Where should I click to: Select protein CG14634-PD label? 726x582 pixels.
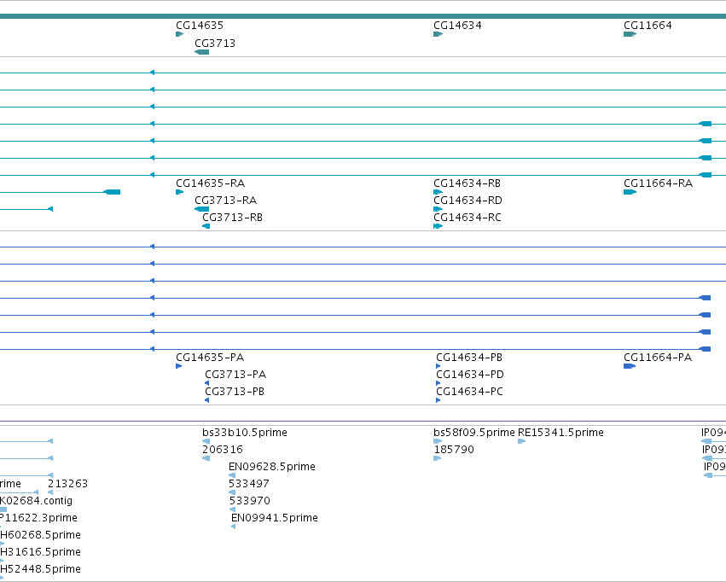pyautogui.click(x=470, y=375)
